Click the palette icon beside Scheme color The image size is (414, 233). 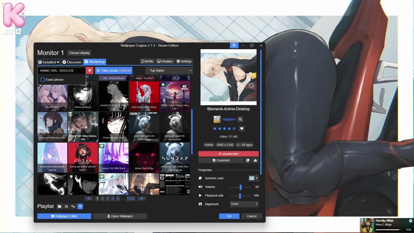pyautogui.click(x=200, y=178)
